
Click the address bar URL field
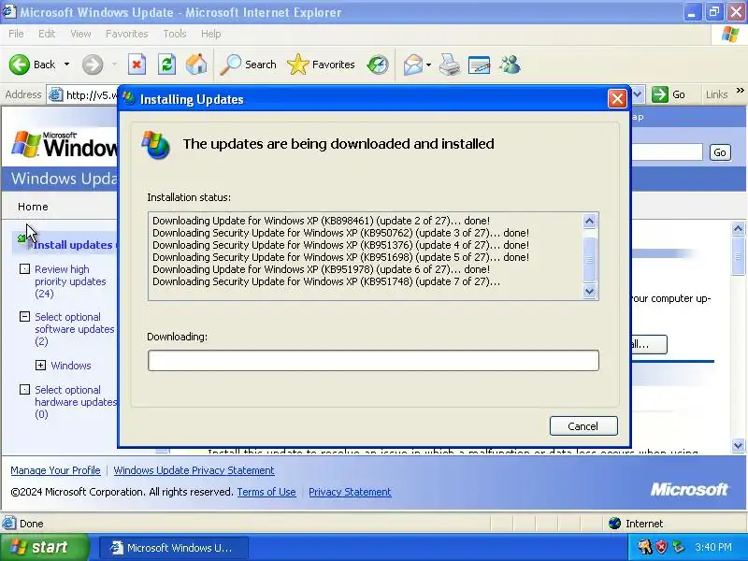(91, 94)
